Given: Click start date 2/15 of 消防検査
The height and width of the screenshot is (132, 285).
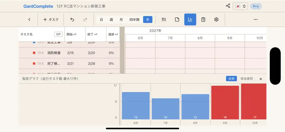Looking at the screenshot, I should tap(70, 53).
